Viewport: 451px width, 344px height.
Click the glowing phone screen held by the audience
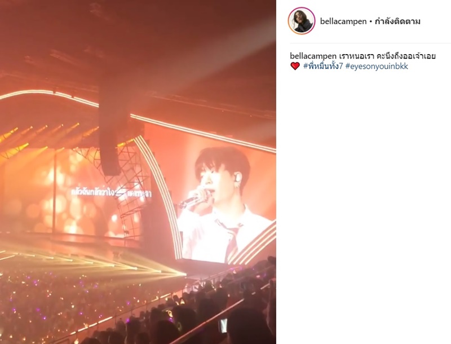click(223, 326)
